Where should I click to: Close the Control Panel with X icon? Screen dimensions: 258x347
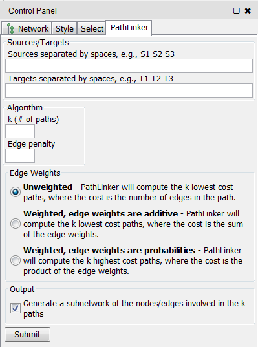(248, 10)
